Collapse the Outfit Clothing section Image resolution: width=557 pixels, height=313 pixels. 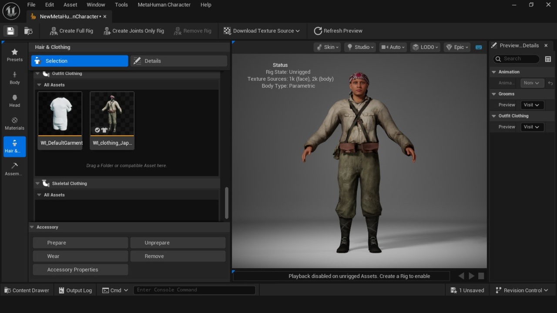coord(38,73)
